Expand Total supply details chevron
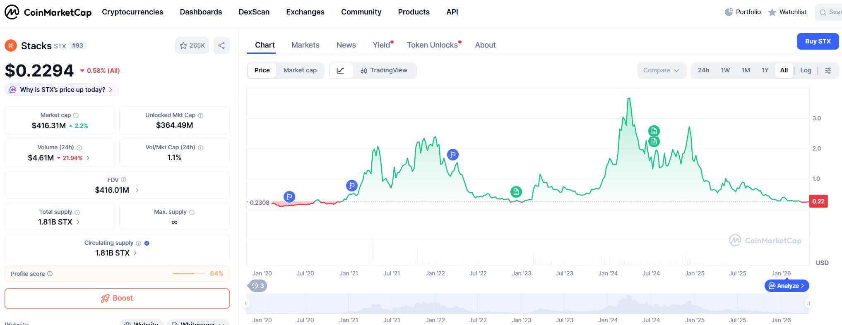Screen dimensions: 842x325 [78, 222]
